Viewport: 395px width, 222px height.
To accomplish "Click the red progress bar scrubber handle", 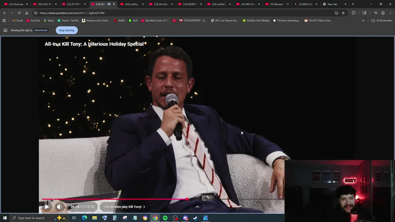I will click(x=187, y=199).
